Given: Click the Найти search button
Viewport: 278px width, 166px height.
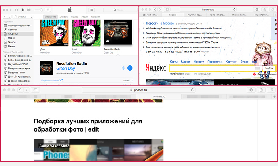Looking at the screenshot, I should tap(269, 69).
